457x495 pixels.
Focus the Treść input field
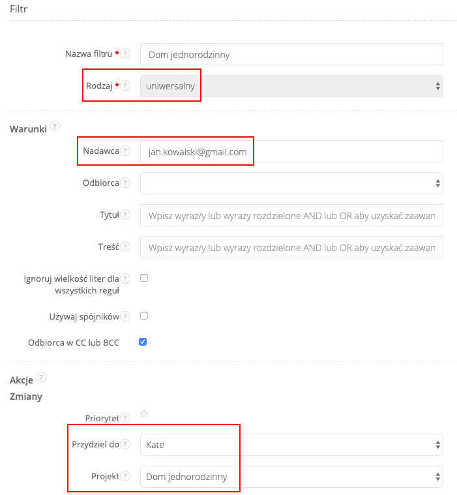pos(291,247)
